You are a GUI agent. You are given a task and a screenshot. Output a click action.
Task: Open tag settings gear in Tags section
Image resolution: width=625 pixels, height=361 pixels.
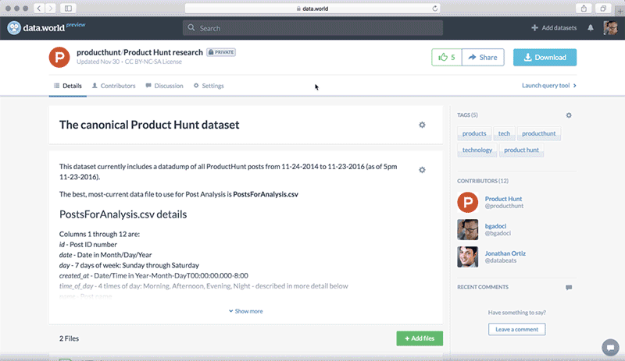(x=569, y=115)
